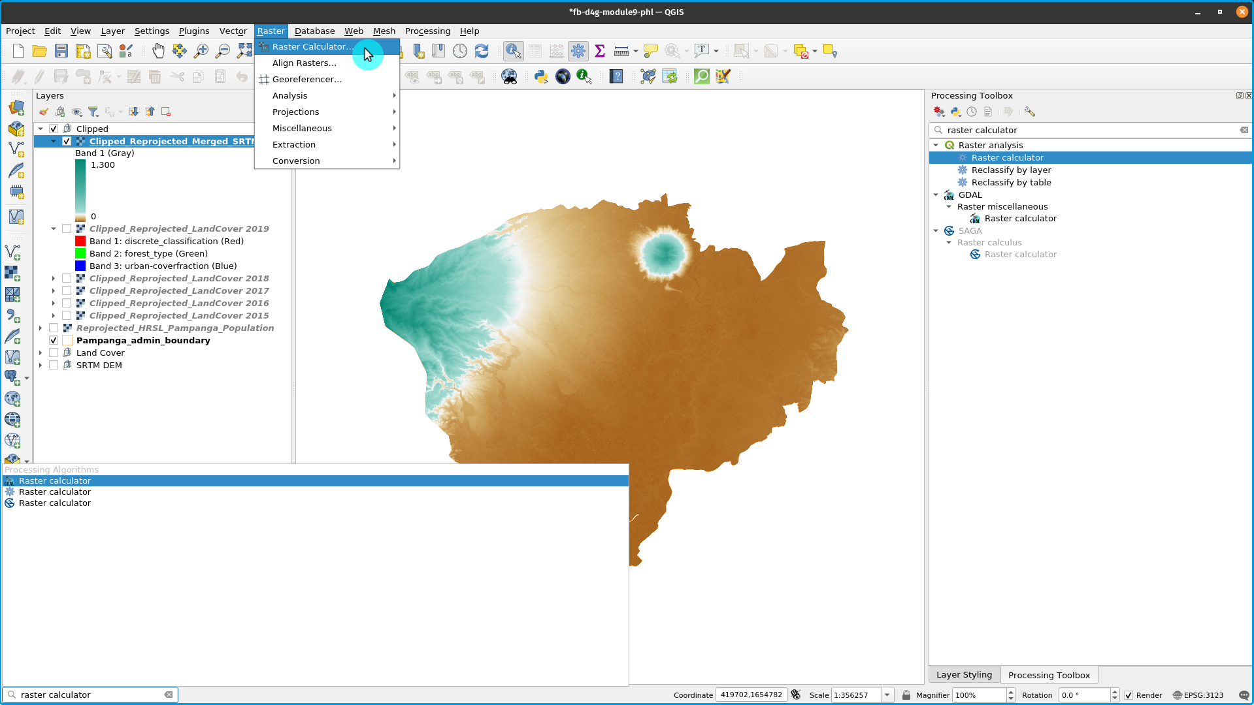Image resolution: width=1254 pixels, height=705 pixels.
Task: Click the Statistical Summary sigma icon
Action: (x=599, y=51)
